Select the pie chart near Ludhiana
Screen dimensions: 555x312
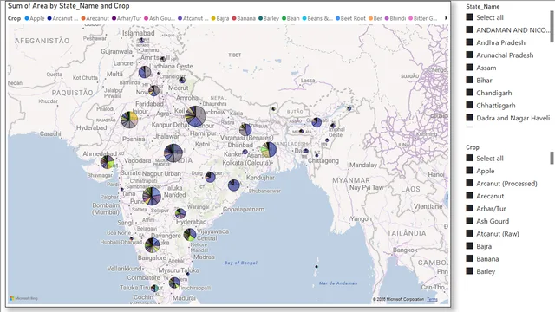click(145, 72)
